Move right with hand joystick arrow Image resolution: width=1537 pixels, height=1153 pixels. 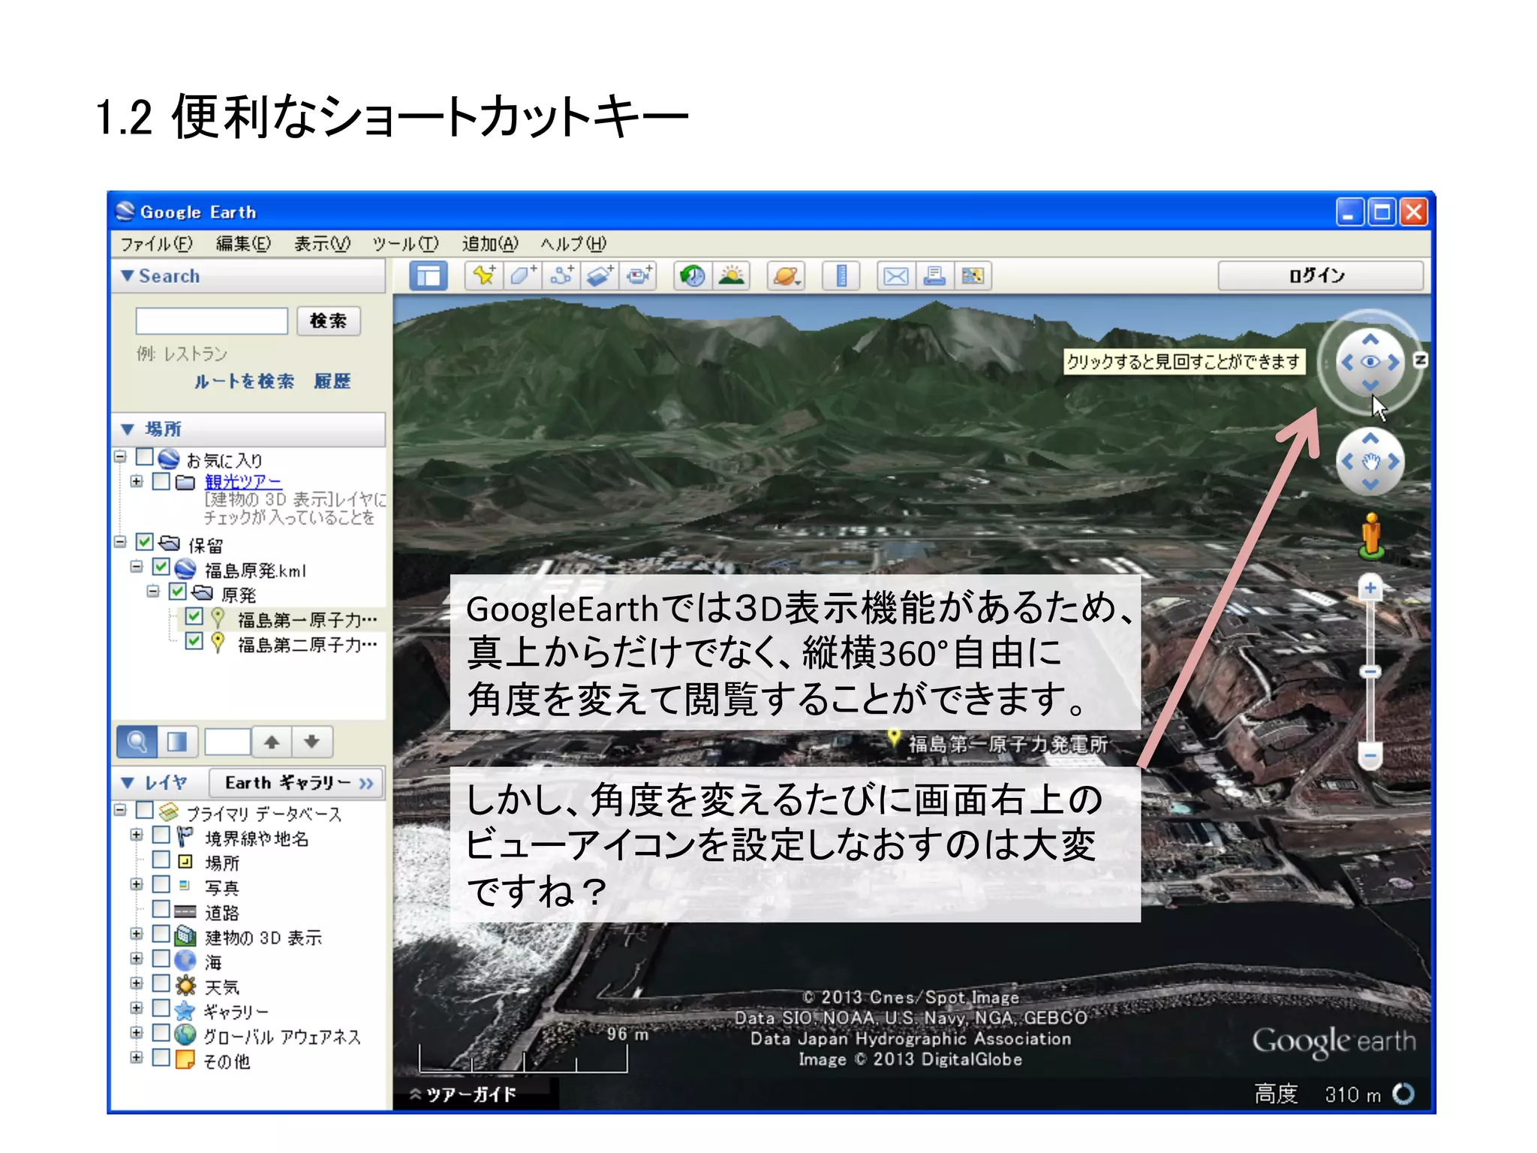(x=1394, y=462)
